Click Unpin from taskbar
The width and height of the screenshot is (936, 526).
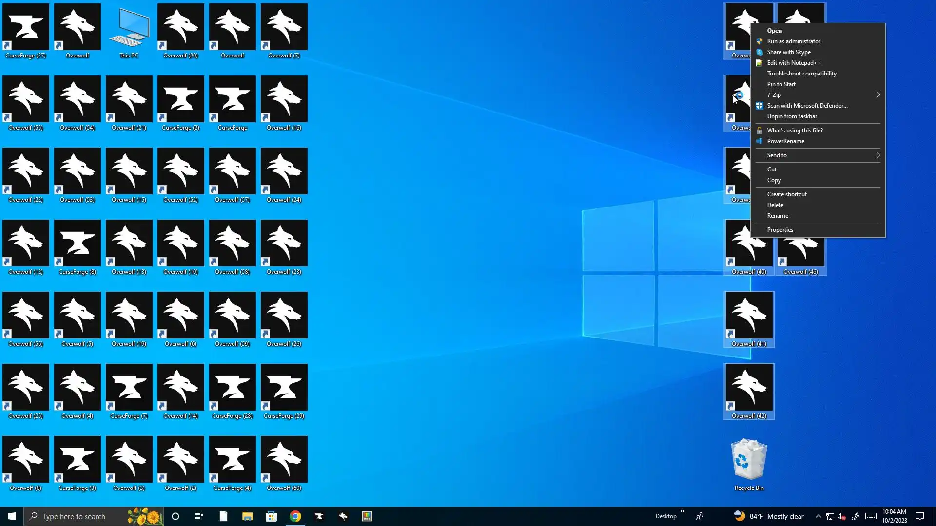792,116
